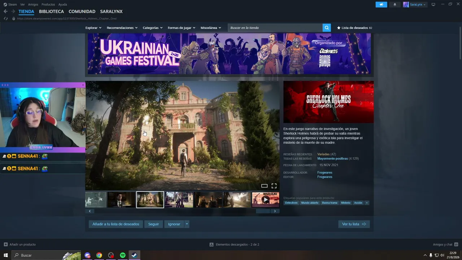Expand the Miscelánea dropdown
Viewport: 462px width, 260px height.
(x=211, y=28)
